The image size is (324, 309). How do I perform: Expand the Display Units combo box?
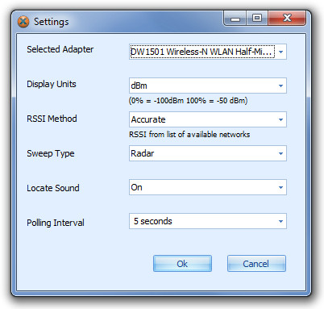(208, 86)
